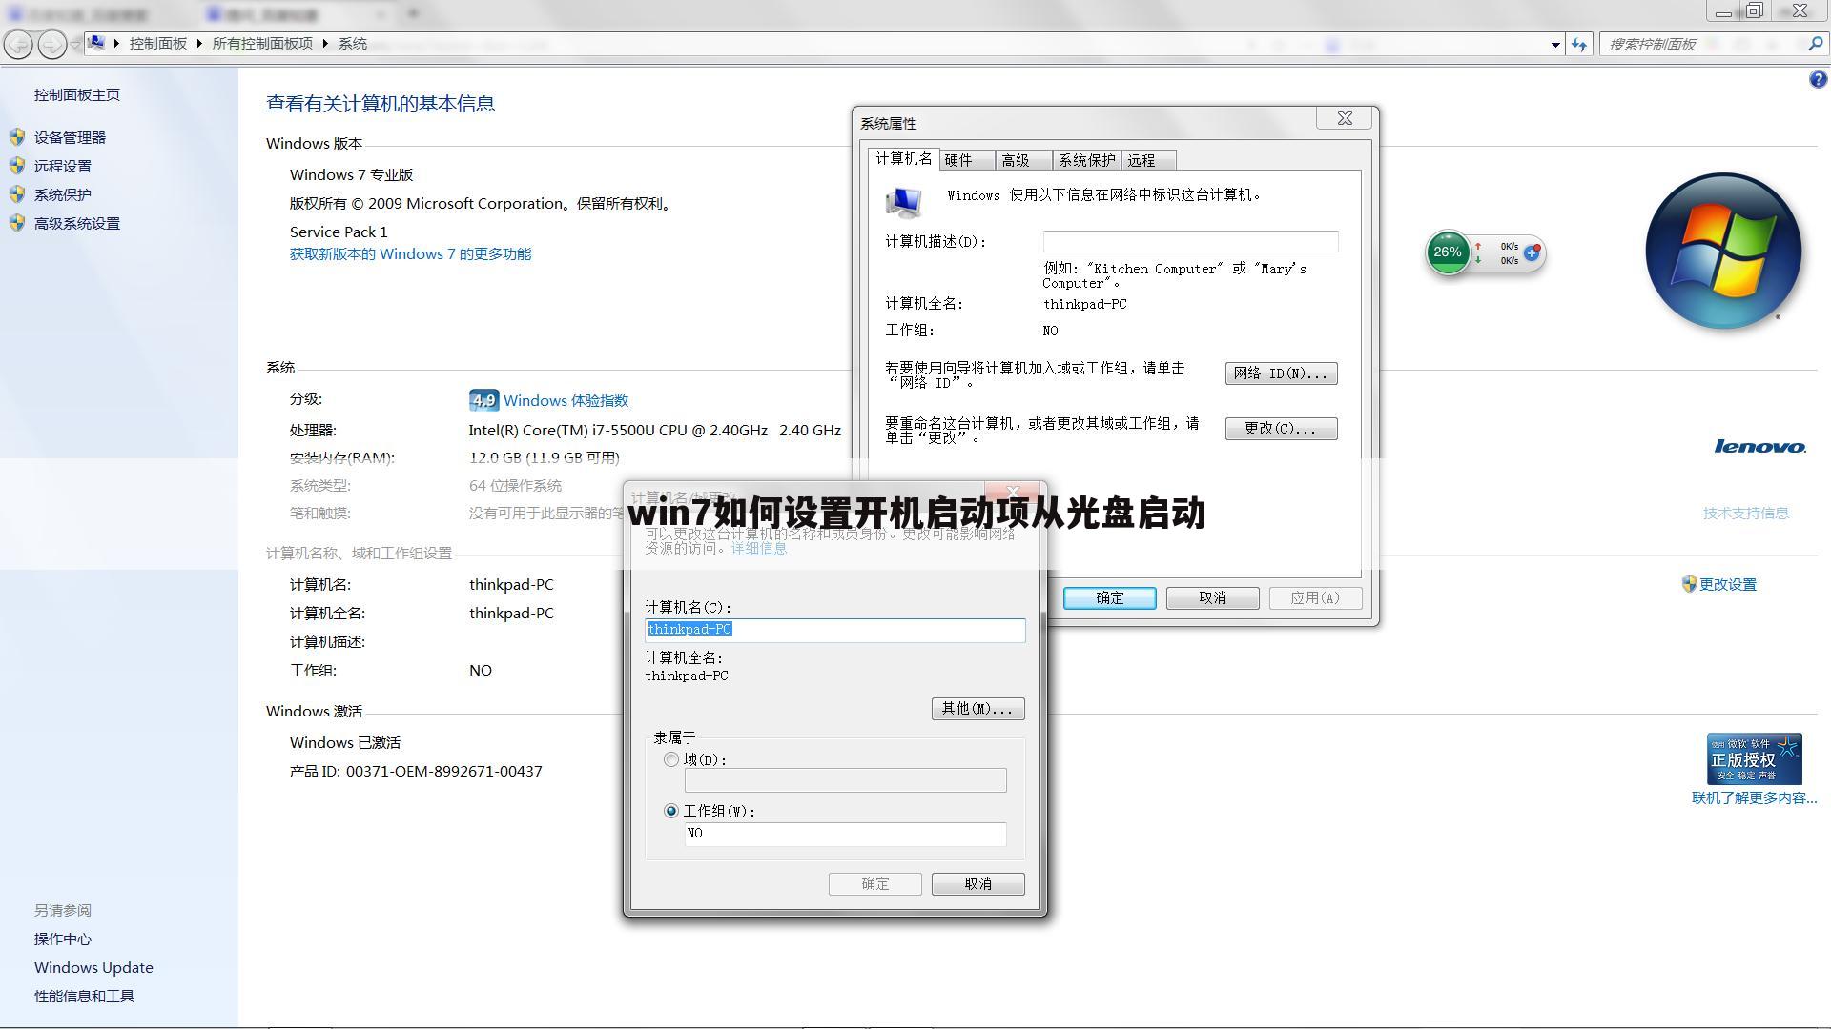Screen dimensions: 1831x1029
Task: Click the 26% memory floating widget
Action: coord(1448,253)
